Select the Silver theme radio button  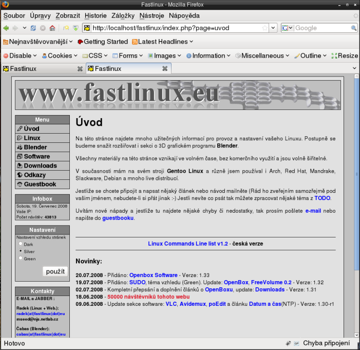[x=21, y=251]
